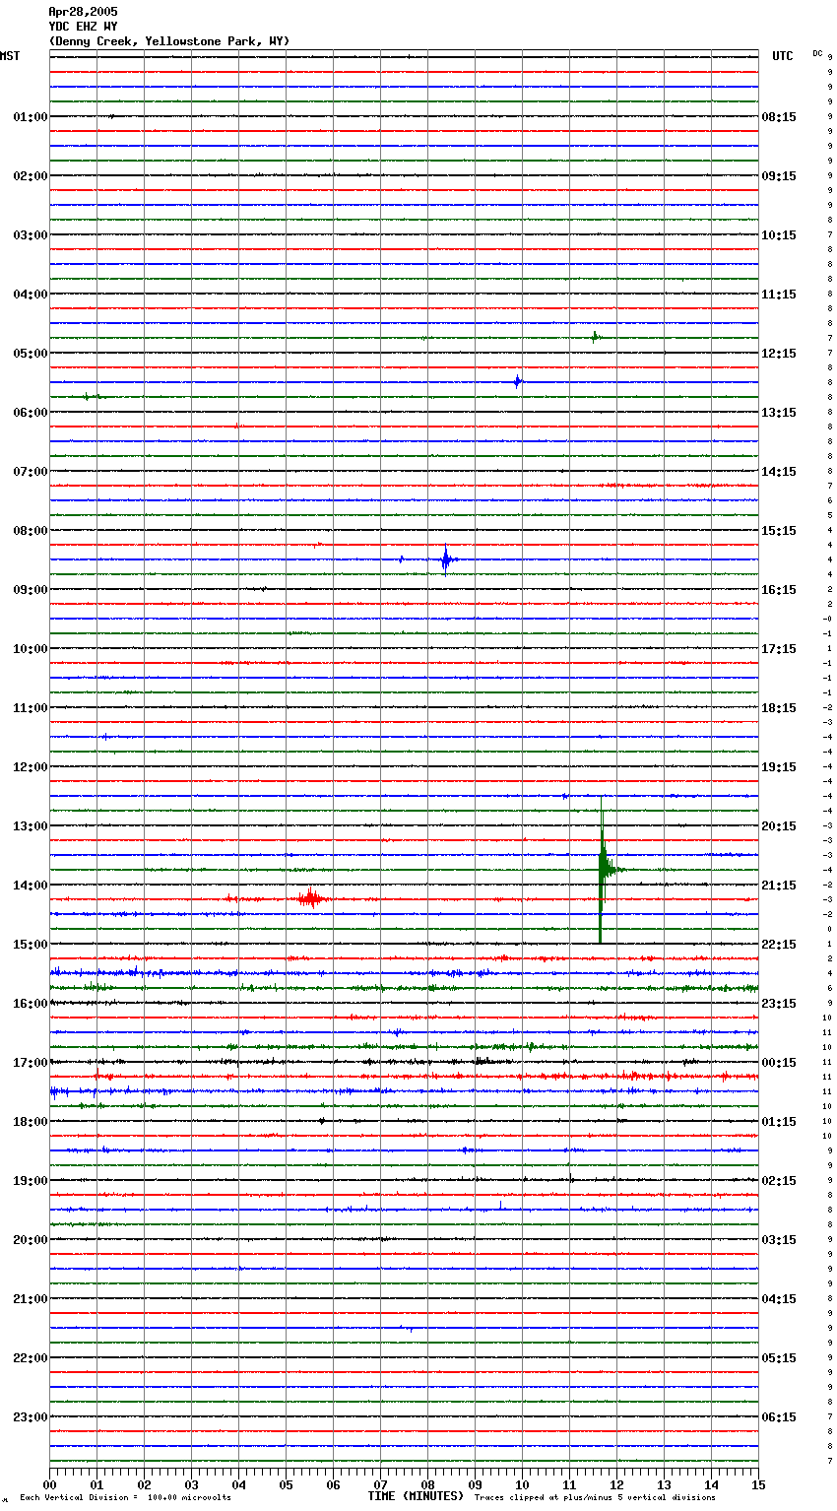This screenshot has height=1511, width=837.
Task: Click the small blue event on 05:30 trace
Action: pyautogui.click(x=517, y=382)
